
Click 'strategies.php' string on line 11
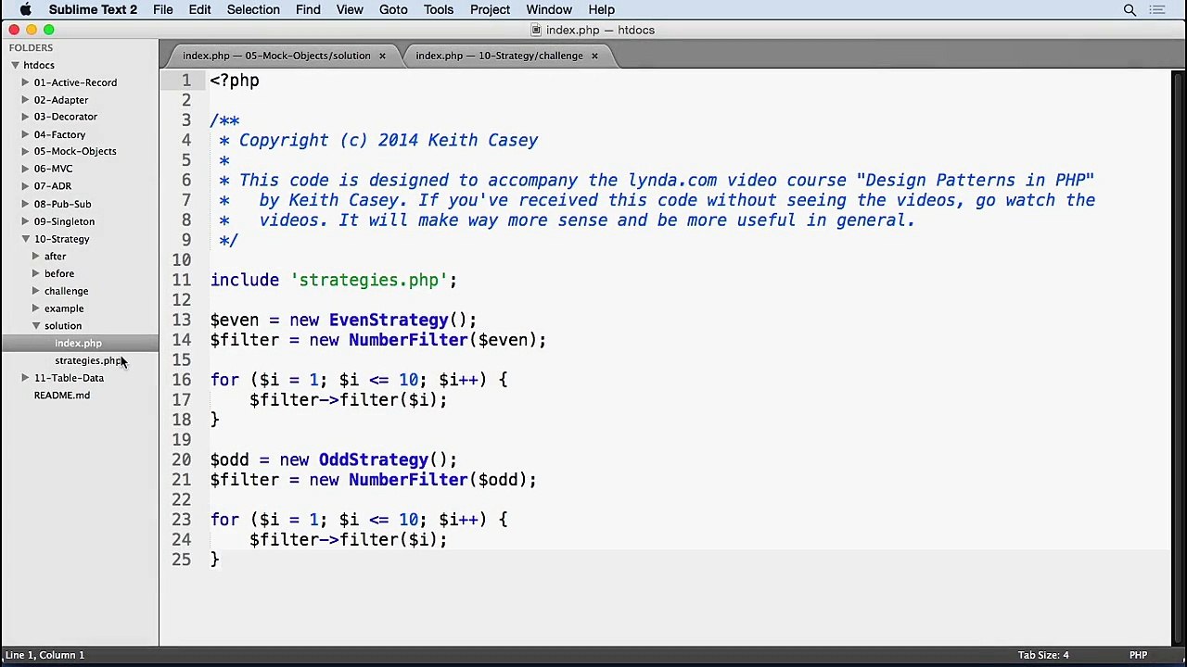368,281
